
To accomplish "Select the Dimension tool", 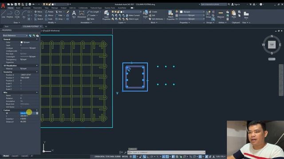I will (x=82, y=14).
